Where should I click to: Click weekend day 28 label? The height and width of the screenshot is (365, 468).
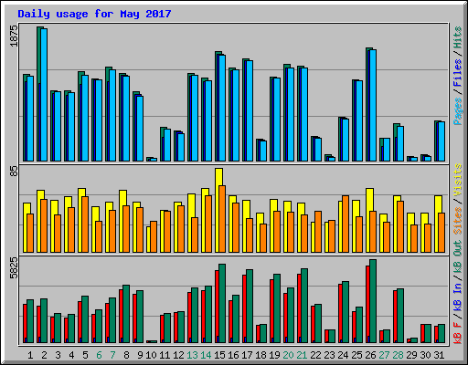398,355
